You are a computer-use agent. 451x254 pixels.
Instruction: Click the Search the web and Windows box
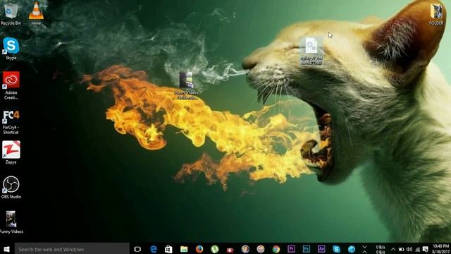(x=72, y=249)
